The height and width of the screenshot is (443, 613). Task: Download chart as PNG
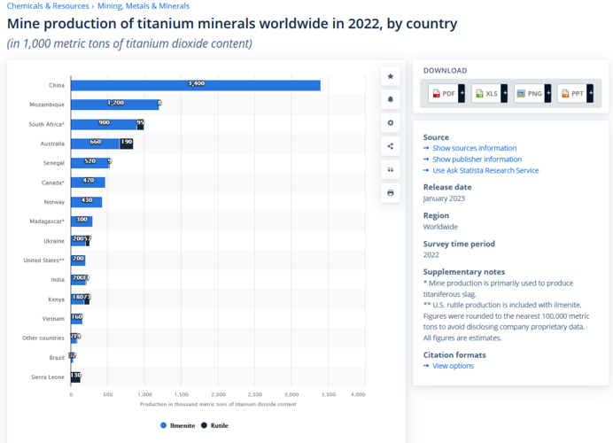tap(530, 93)
